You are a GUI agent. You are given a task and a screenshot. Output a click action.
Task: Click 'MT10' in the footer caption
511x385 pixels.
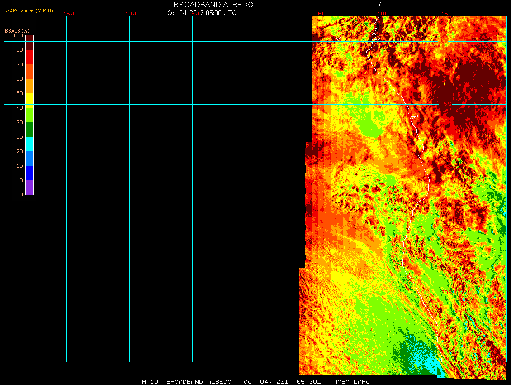(150, 382)
